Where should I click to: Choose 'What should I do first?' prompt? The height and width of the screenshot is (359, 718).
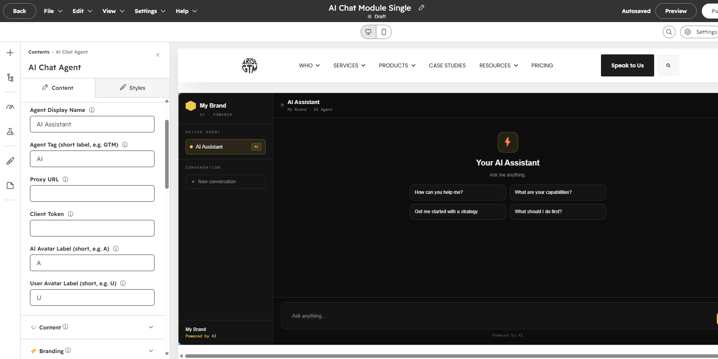click(558, 212)
